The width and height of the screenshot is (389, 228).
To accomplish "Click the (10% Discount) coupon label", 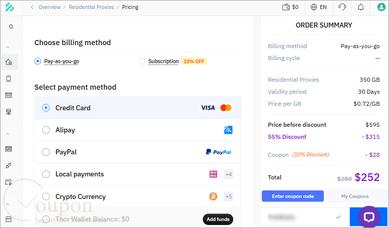I will pos(311,154).
